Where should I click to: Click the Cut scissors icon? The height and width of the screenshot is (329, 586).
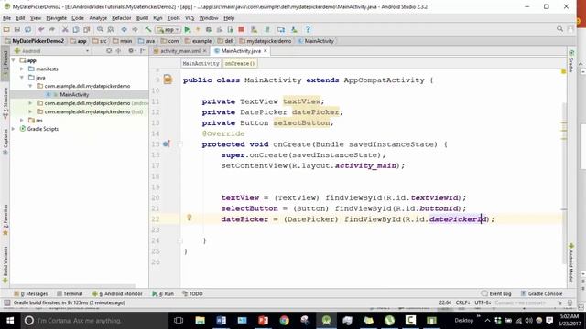click(65, 29)
